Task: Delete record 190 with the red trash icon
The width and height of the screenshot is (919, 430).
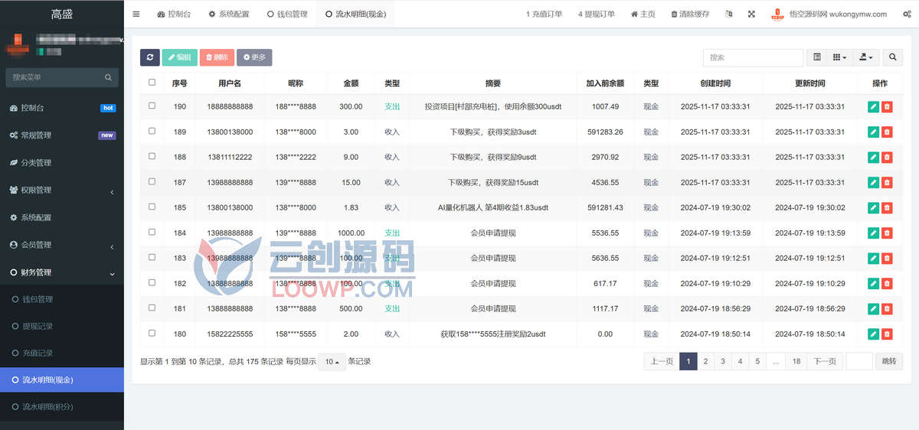Action: tap(887, 107)
